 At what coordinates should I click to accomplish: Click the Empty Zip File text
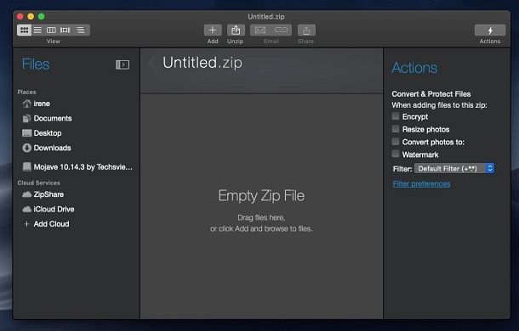coord(261,195)
